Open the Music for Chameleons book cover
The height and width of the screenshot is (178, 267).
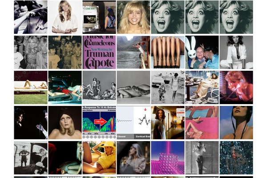coord(99,53)
